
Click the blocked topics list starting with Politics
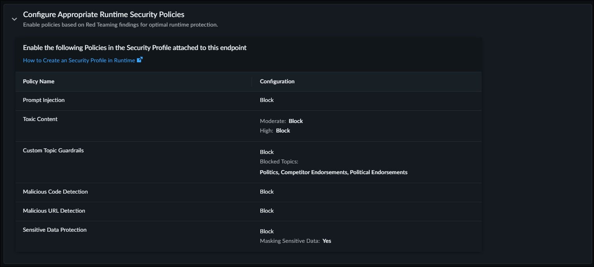(333, 172)
